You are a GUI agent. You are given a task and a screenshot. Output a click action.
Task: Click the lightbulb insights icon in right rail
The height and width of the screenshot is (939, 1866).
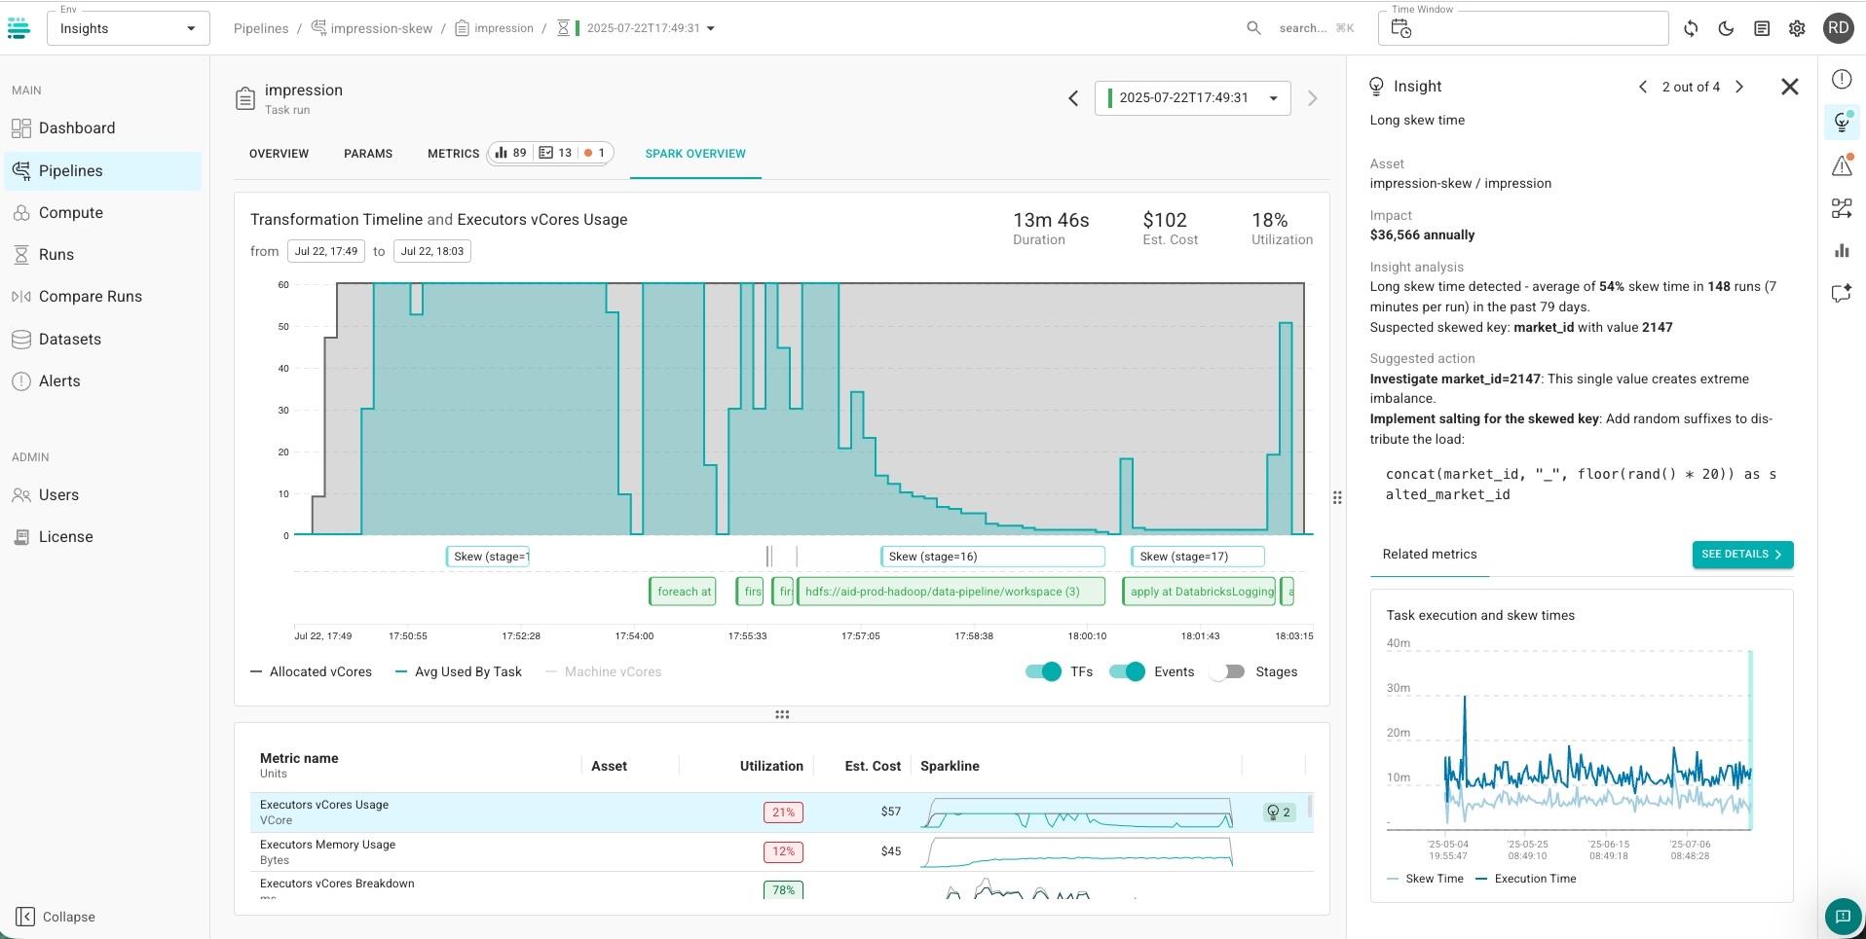[x=1842, y=123]
